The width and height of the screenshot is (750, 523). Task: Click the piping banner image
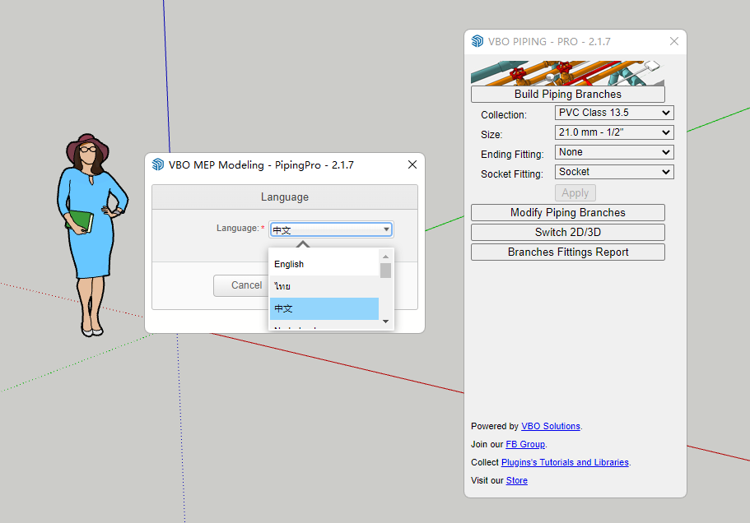(x=567, y=72)
